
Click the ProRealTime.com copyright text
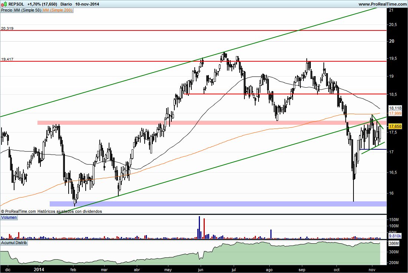(51, 211)
